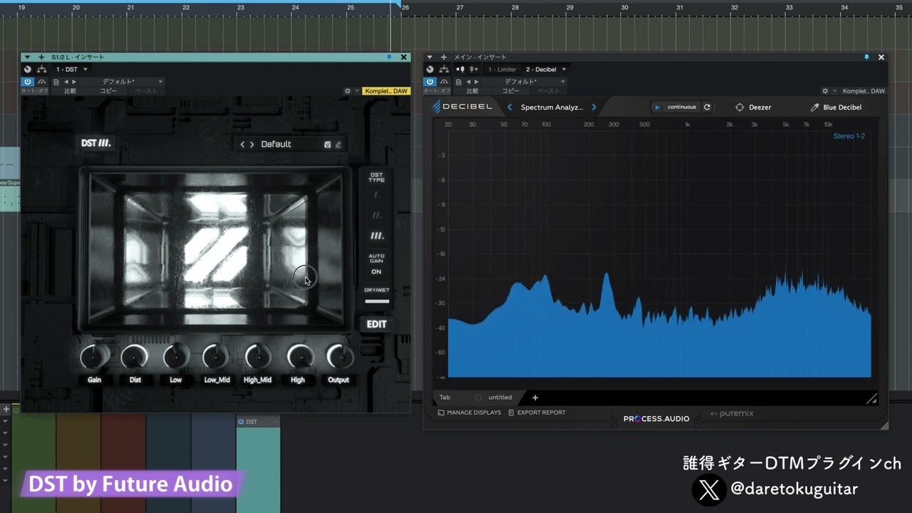Go to previous preset in DST window header
This screenshot has width=912, height=513.
tap(66, 82)
